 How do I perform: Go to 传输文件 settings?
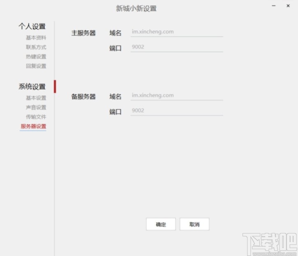click(x=36, y=116)
